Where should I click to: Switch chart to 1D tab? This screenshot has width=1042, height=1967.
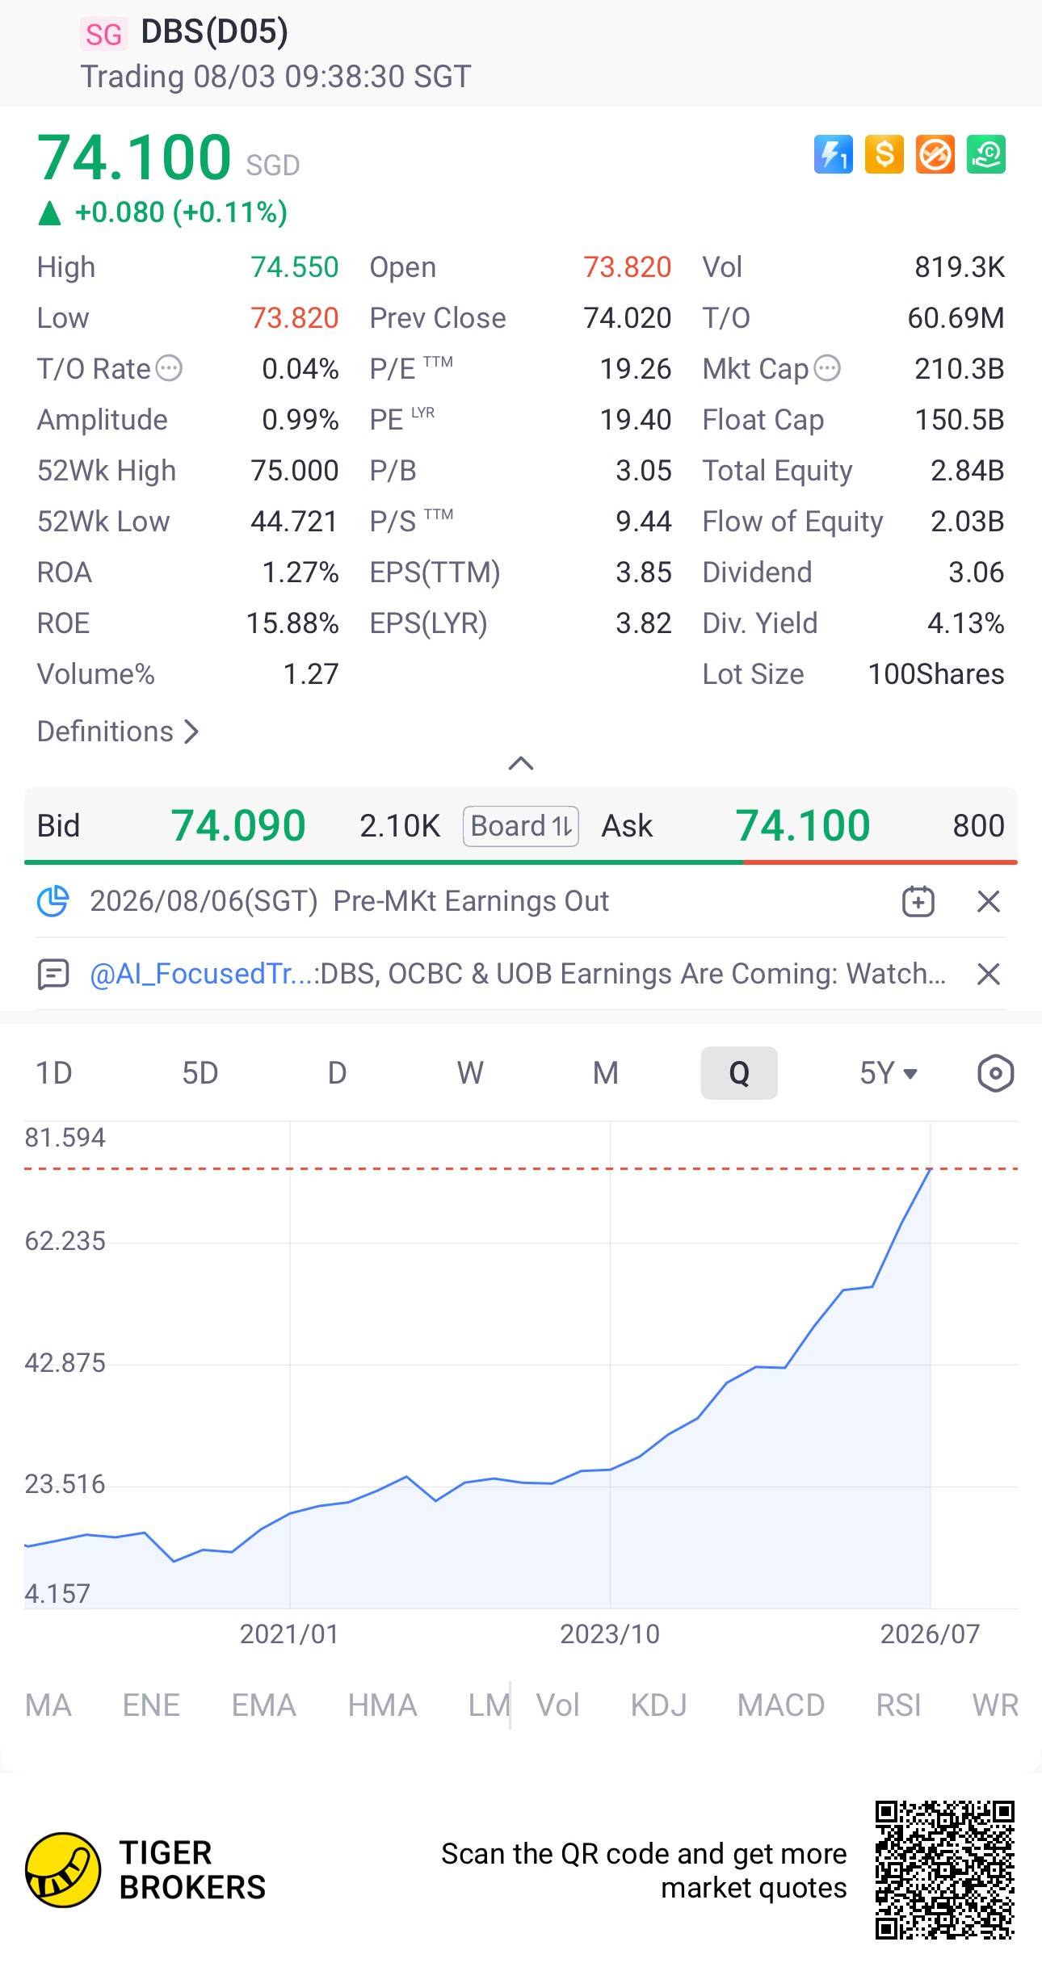coord(54,1073)
